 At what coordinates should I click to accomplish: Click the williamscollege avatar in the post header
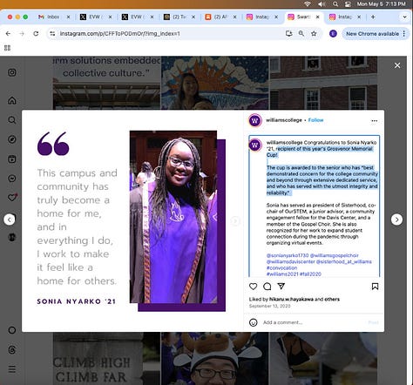255,120
